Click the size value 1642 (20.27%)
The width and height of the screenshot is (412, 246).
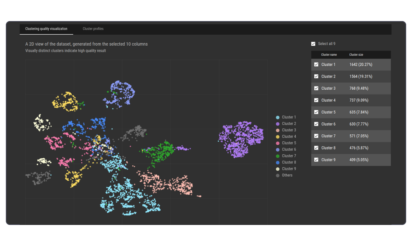361,64
